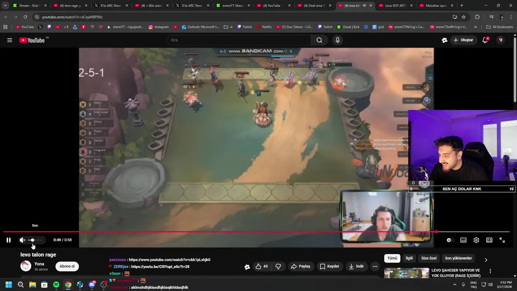
Task: Open the tab search dropdown in Chrome
Action: point(5,6)
